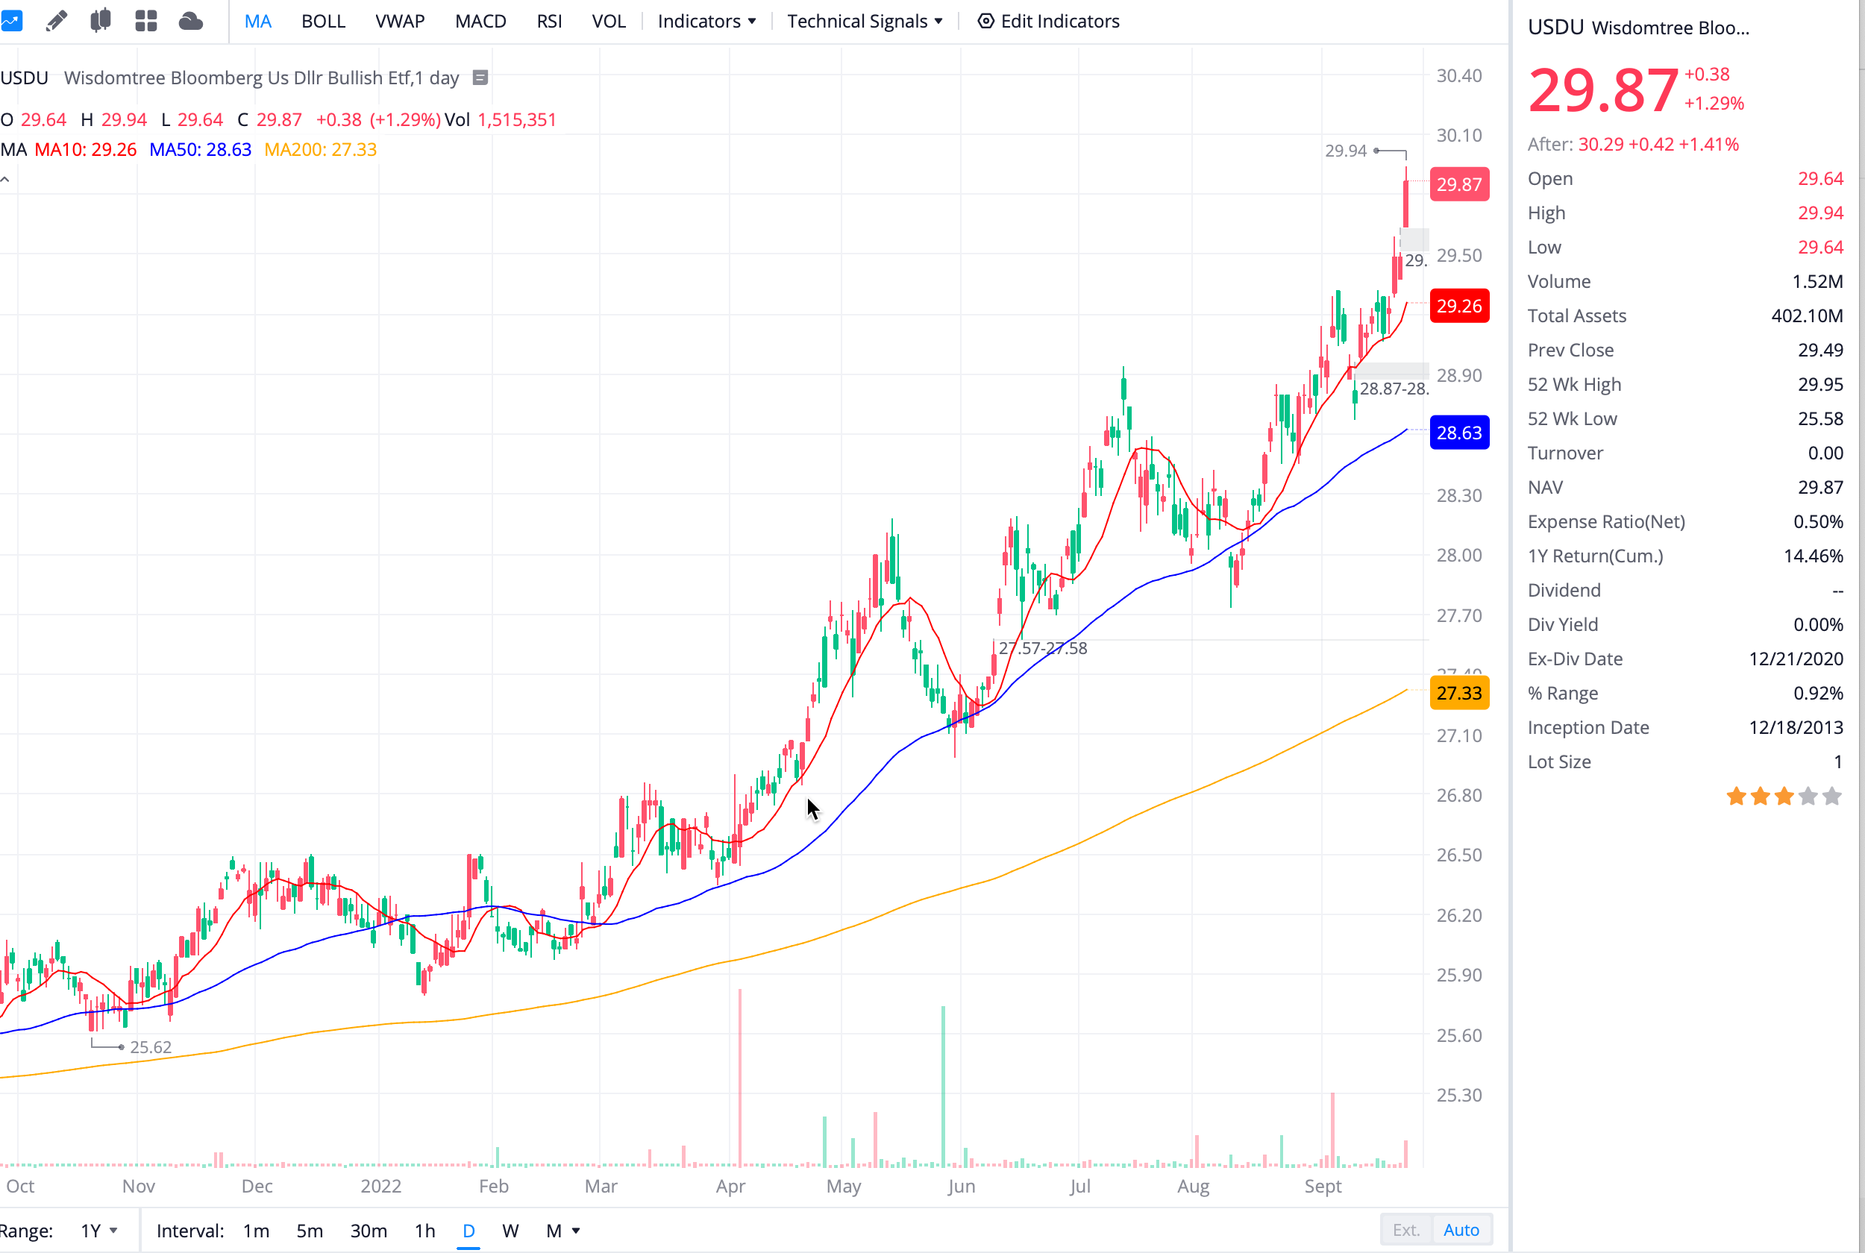This screenshot has height=1253, width=1865.
Task: Enable the MACD indicator
Action: 480,21
